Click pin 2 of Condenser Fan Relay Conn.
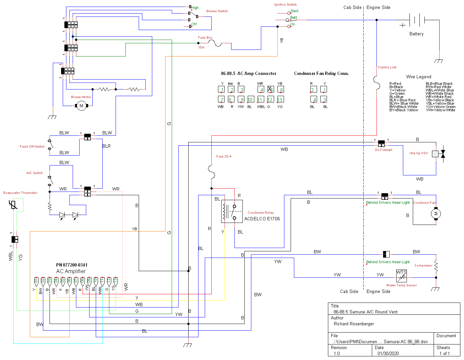 tap(313, 89)
